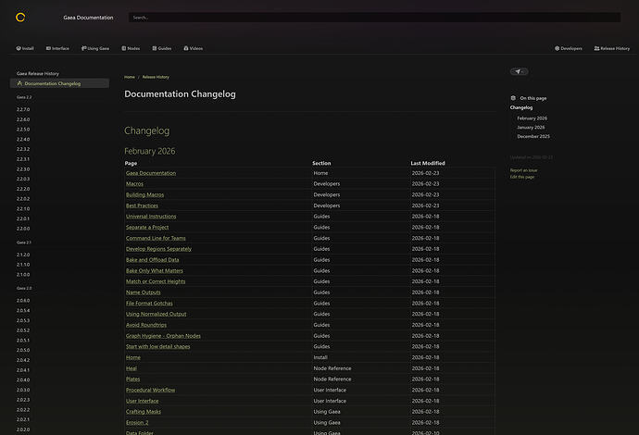This screenshot has height=435, width=639.
Task: Go to Home breadcrumb
Action: (x=130, y=77)
